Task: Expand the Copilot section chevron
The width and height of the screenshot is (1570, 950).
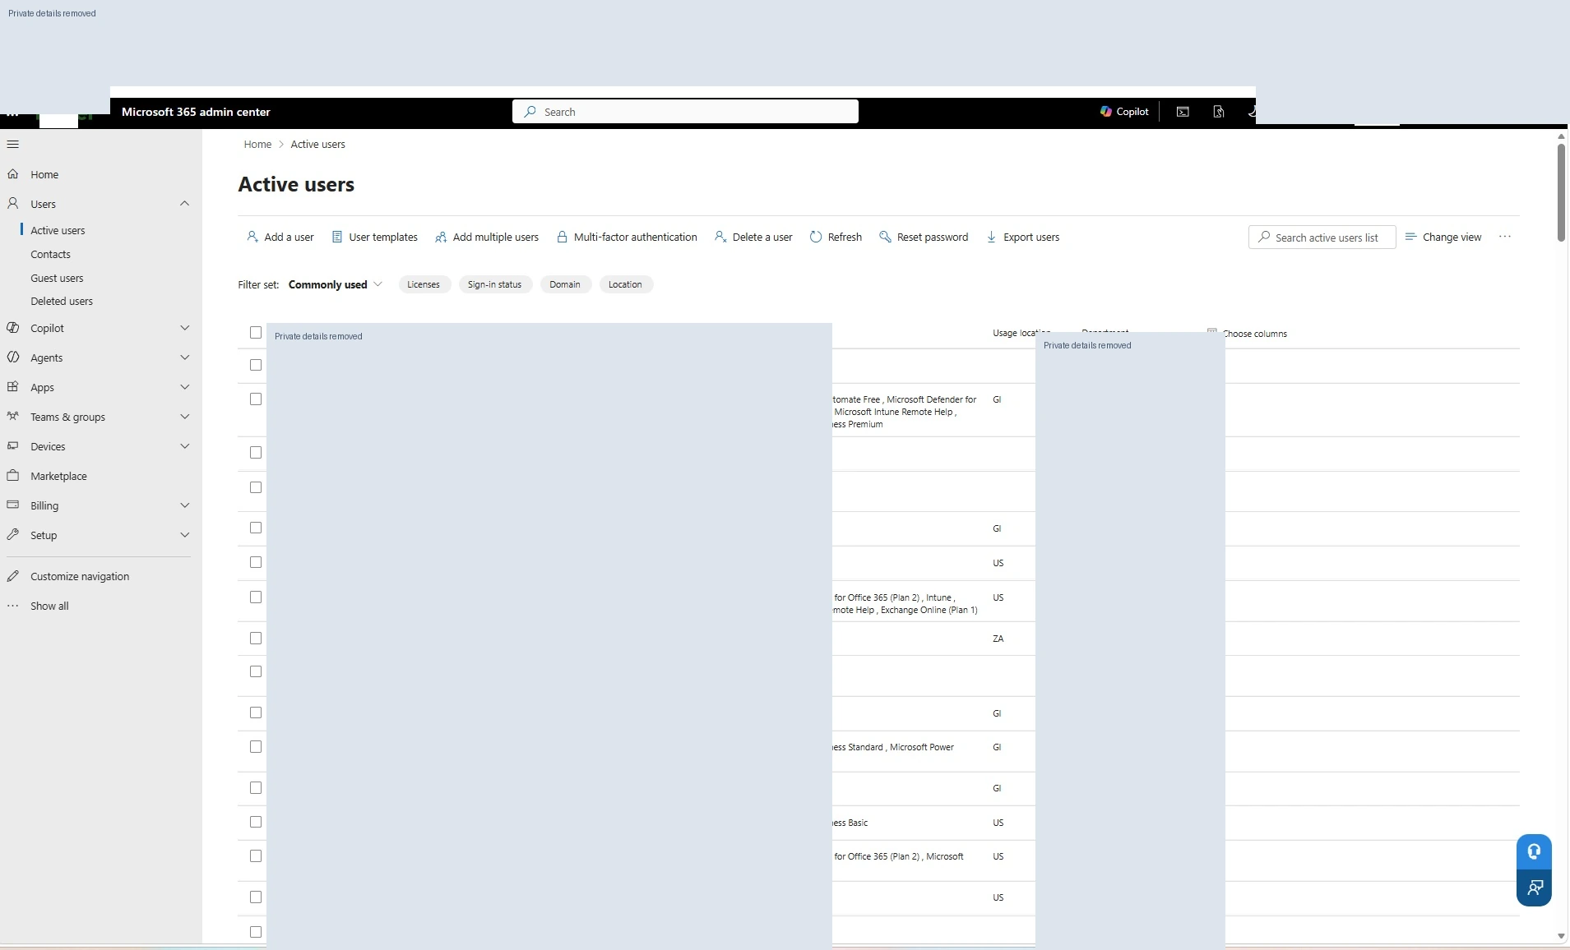Action: pos(184,327)
